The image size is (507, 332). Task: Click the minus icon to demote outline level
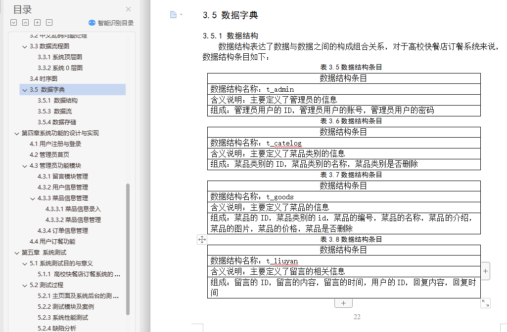(x=49, y=22)
